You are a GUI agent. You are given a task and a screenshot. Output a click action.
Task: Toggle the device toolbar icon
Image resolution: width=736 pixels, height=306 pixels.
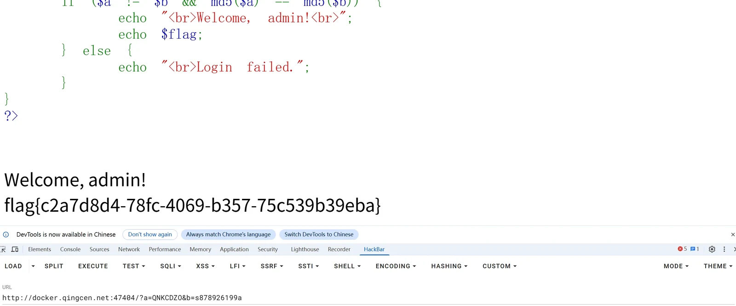15,249
